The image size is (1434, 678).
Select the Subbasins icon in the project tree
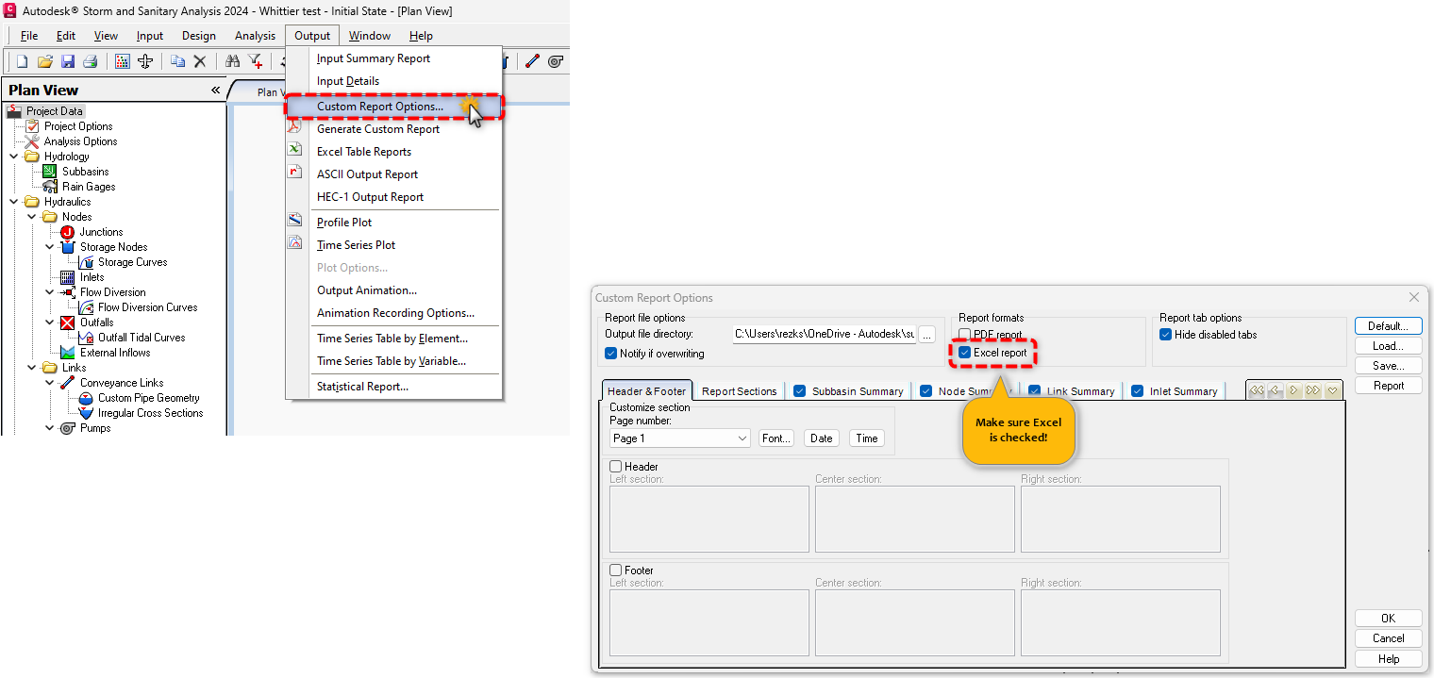(x=48, y=171)
